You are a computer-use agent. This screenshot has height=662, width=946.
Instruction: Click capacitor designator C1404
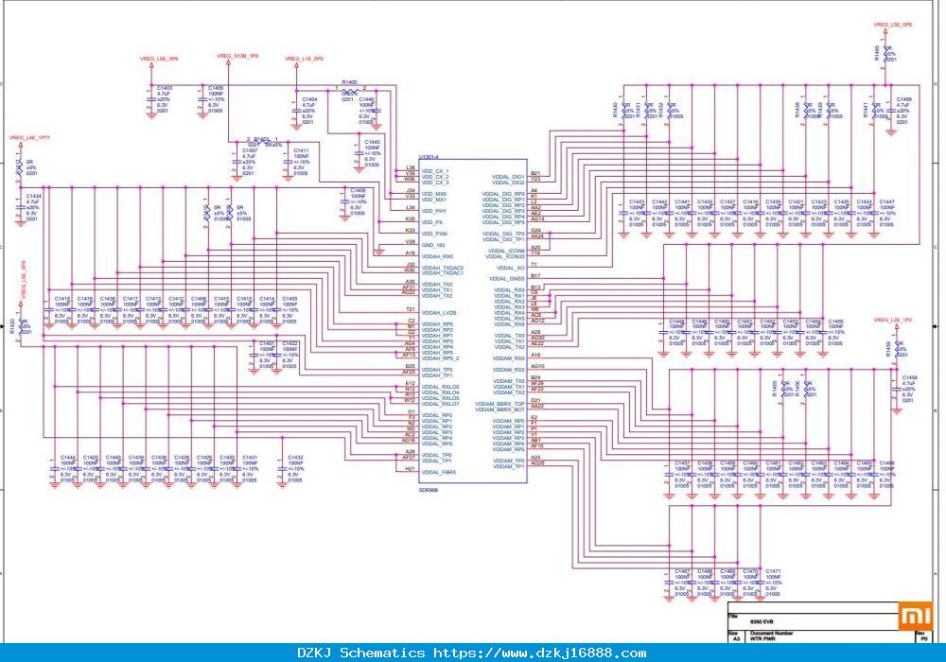pyautogui.click(x=309, y=99)
